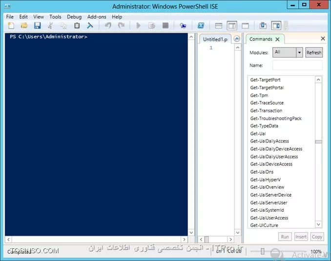Start PowerShell.exe console icon
The width and height of the screenshot is (331, 261).
tap(201, 25)
